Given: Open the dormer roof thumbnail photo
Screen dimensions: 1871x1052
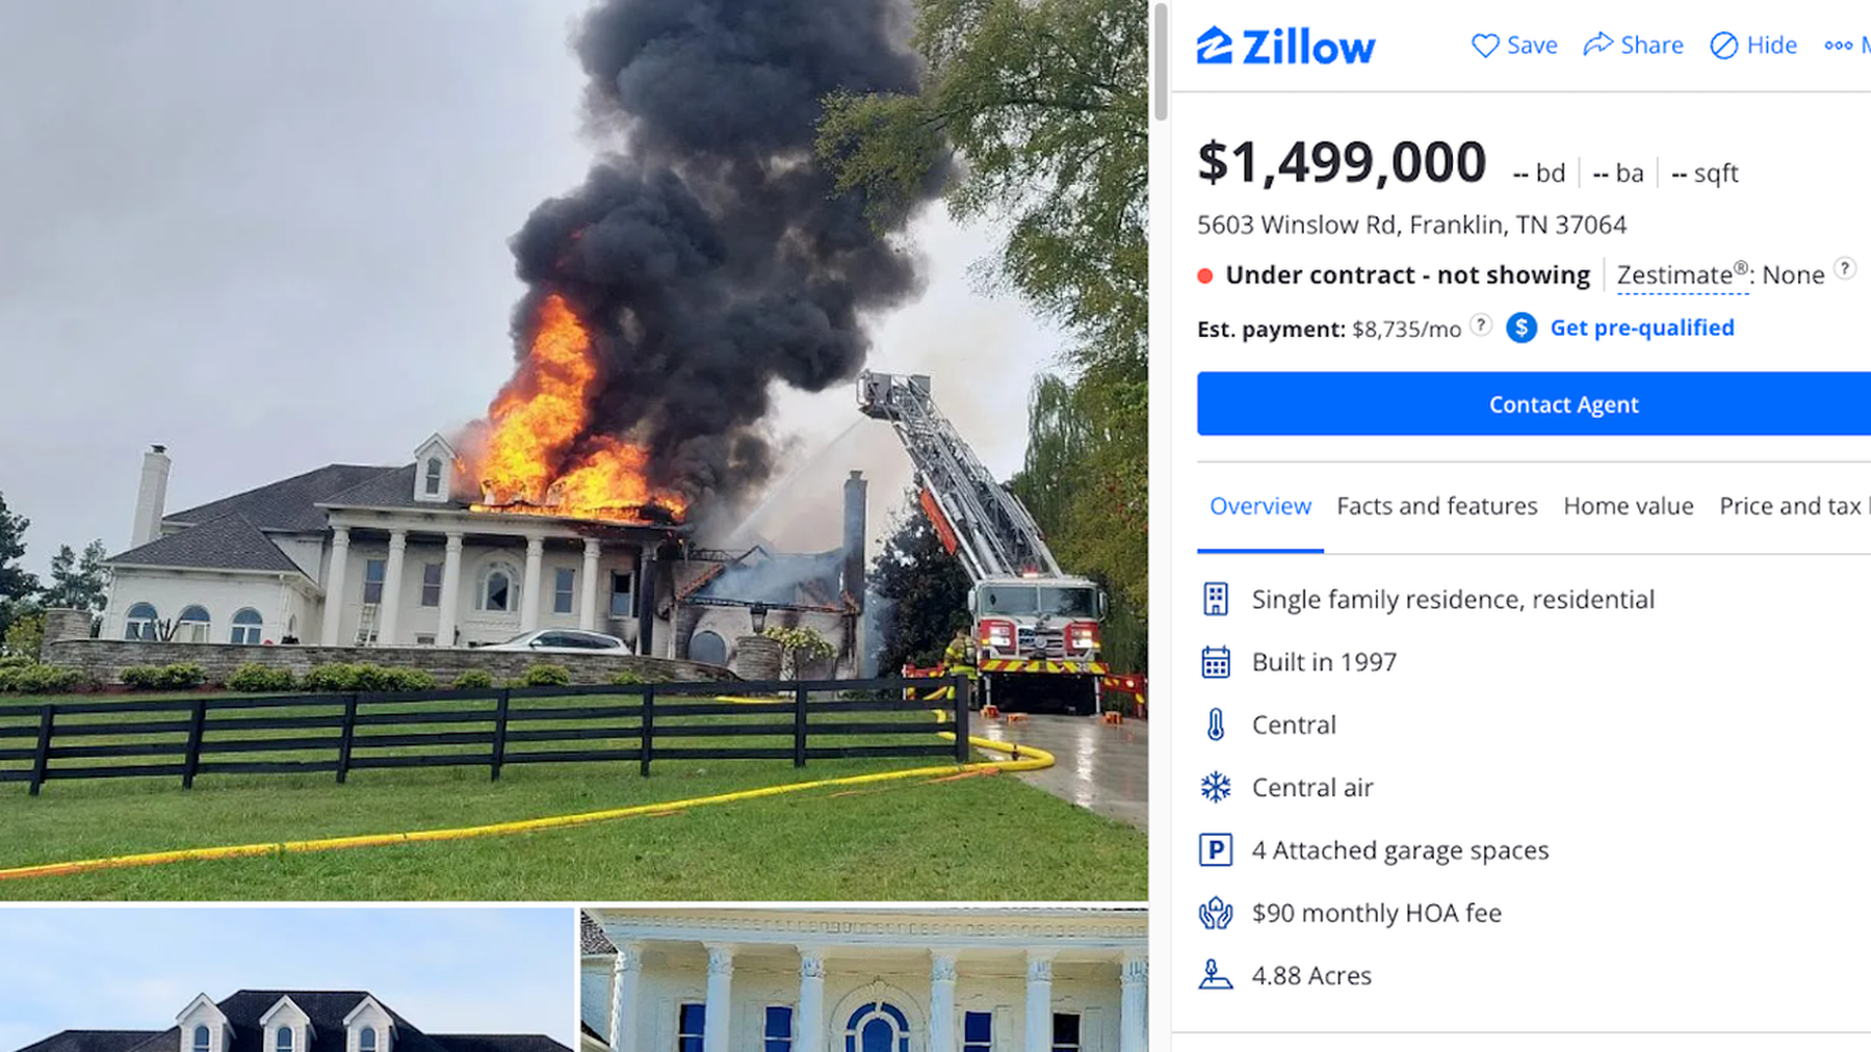Looking at the screenshot, I should 286,980.
